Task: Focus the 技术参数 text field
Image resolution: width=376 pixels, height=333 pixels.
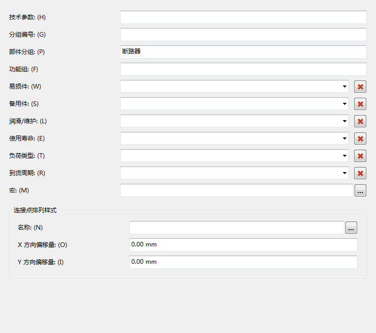Action: [x=243, y=17]
